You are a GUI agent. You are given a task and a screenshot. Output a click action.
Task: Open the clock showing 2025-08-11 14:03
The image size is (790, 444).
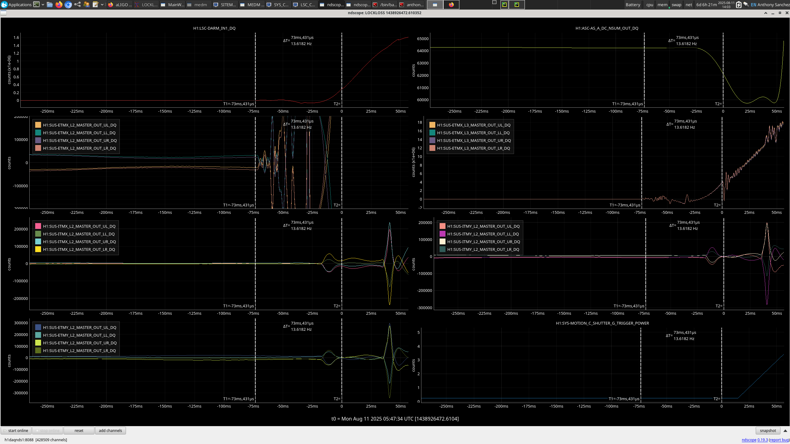(726, 5)
